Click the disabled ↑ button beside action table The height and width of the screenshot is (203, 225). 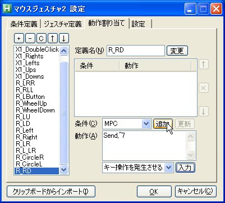pyautogui.click(x=204, y=65)
